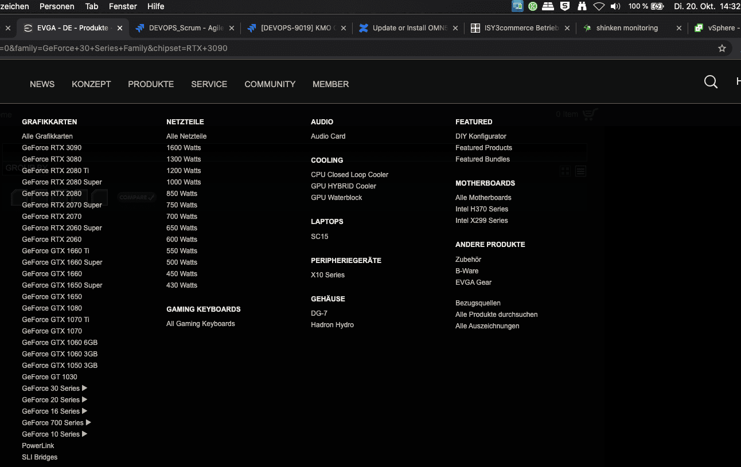Open All Gaming Keyboards link
Screen dimensions: 741x467
201,324
